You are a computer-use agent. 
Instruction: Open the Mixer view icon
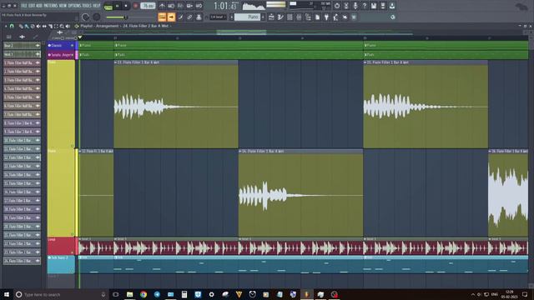[299, 17]
